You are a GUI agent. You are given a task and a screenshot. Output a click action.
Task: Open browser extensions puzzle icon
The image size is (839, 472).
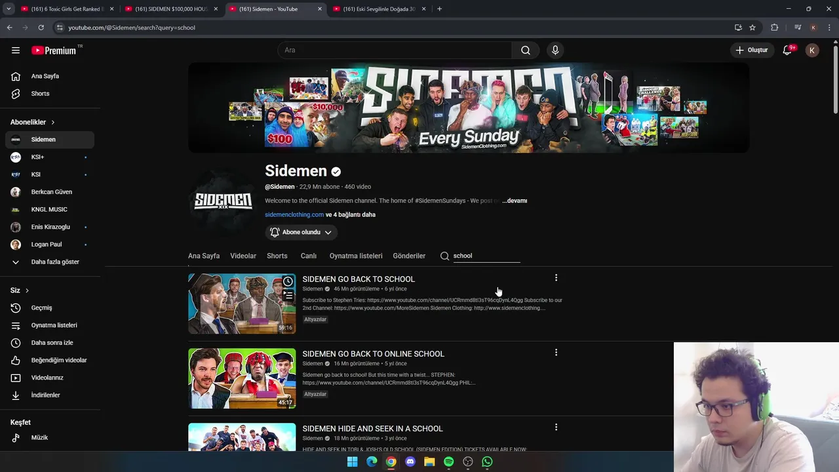pyautogui.click(x=775, y=28)
